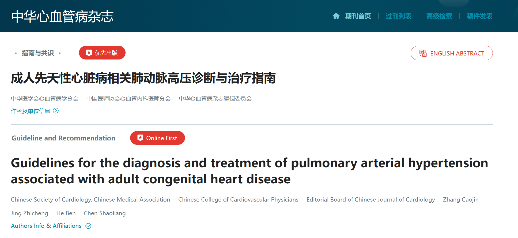Click the home icon in navigation
The image size is (518, 238).
[336, 16]
